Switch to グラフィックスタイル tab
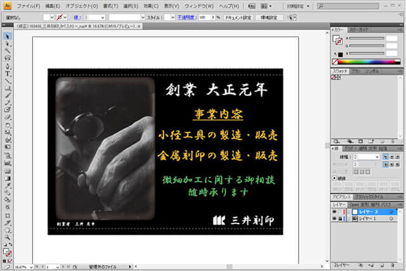This screenshot has width=406, height=271. tap(369, 197)
